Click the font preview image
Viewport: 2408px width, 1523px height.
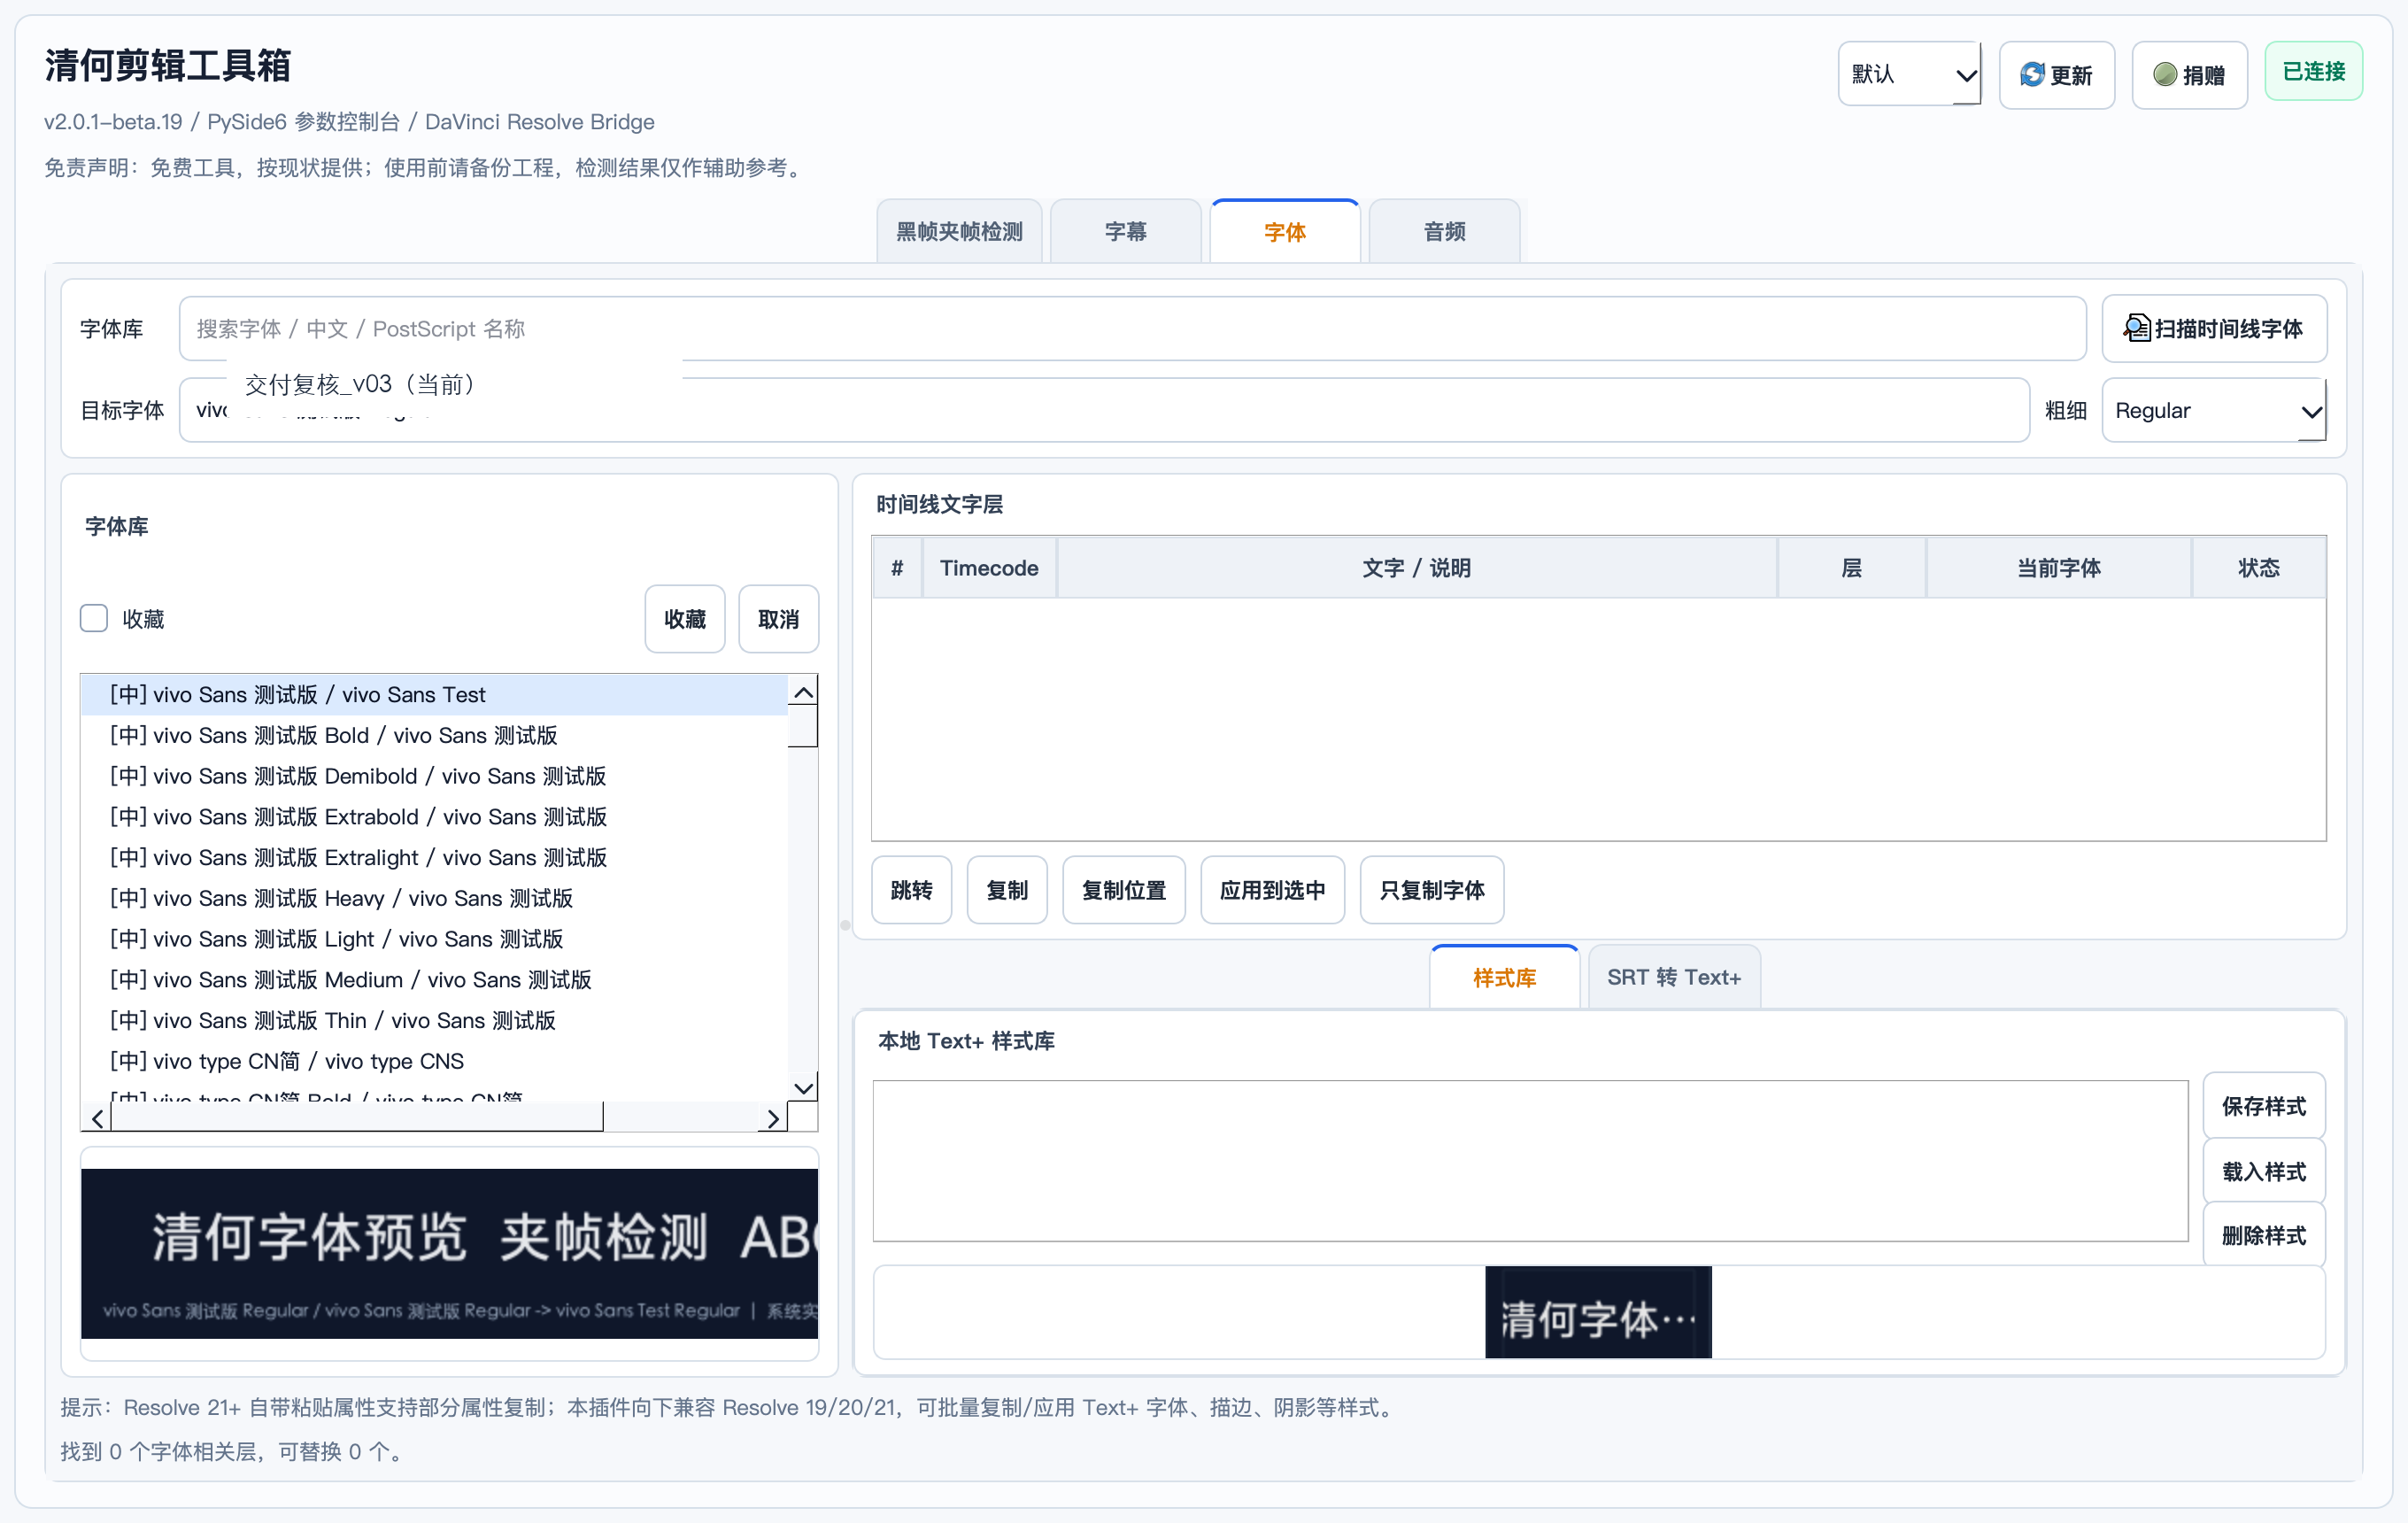pyautogui.click(x=449, y=1253)
